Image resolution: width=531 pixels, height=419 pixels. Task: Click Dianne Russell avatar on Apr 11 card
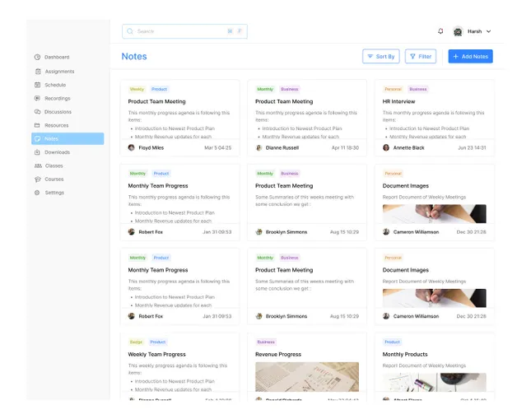click(x=259, y=147)
